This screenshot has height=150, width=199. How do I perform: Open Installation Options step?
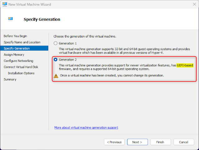21,73
